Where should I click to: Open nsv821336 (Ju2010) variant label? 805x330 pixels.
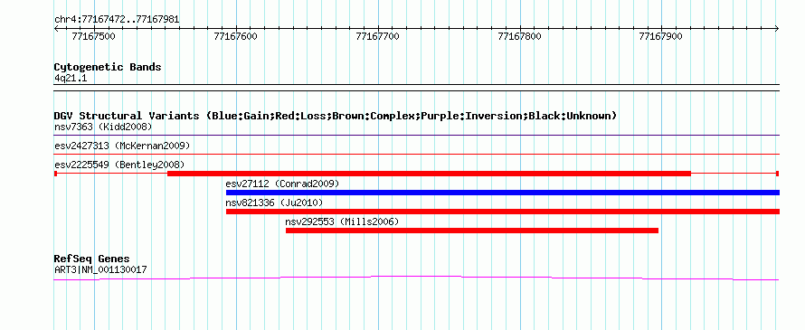[274, 203]
